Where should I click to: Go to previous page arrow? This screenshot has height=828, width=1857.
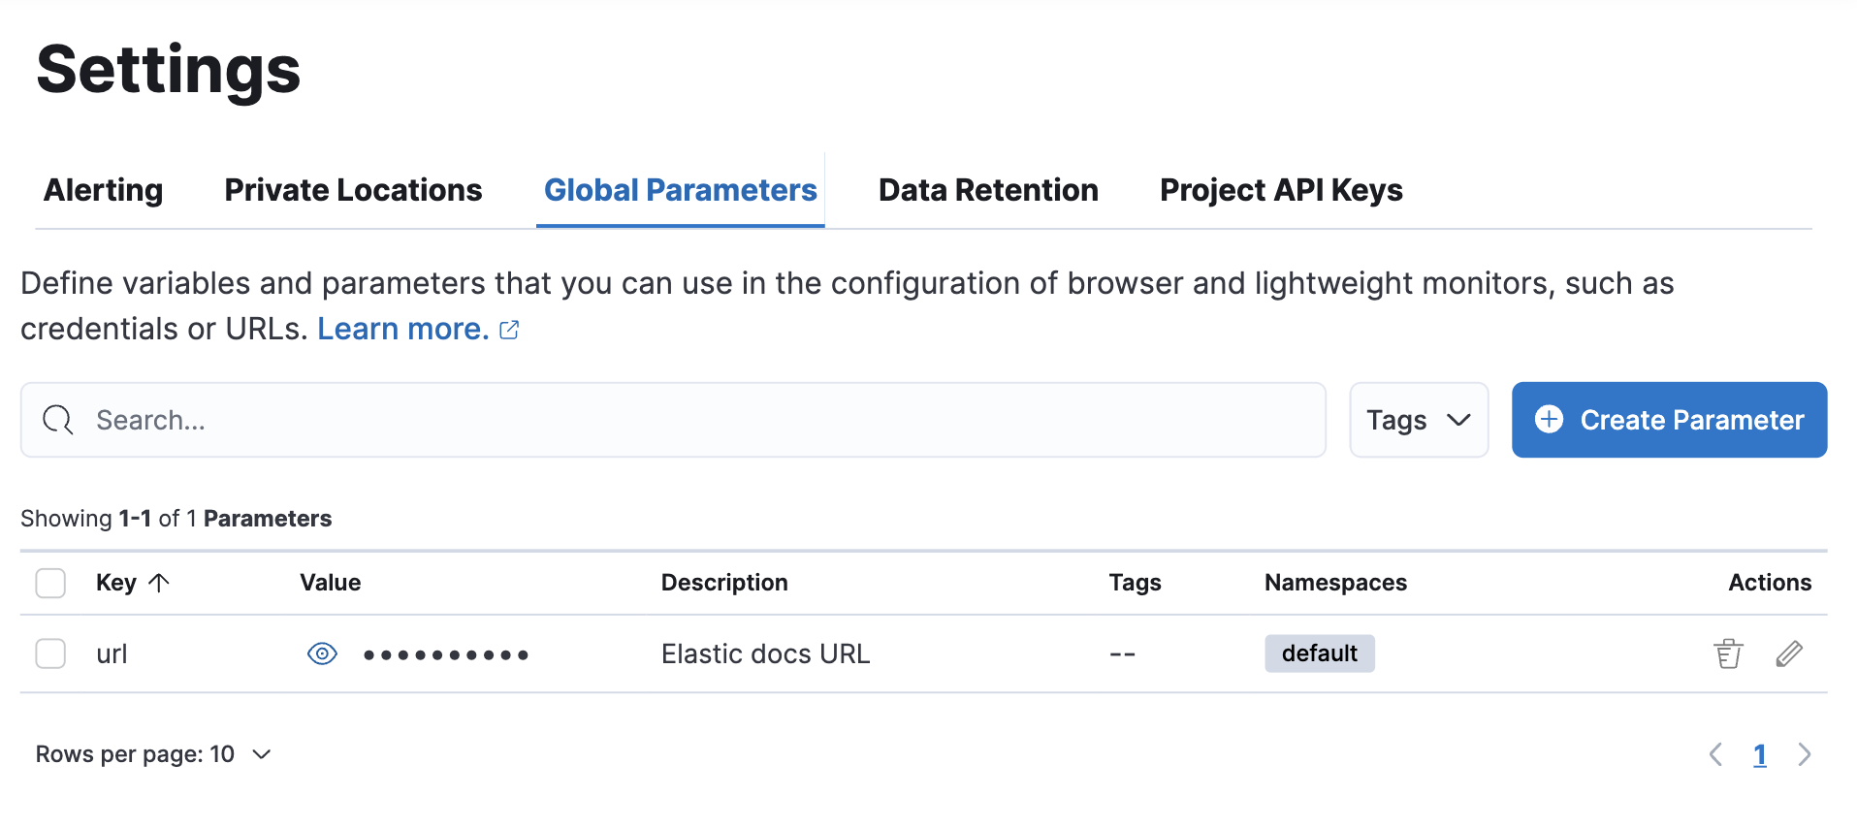(x=1715, y=754)
